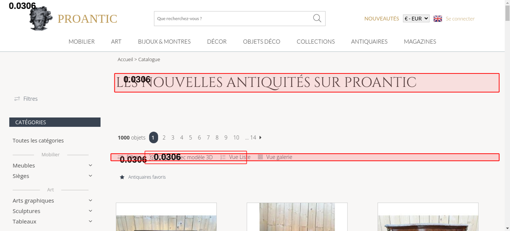Go to next page with arrow icon

[x=260, y=138]
